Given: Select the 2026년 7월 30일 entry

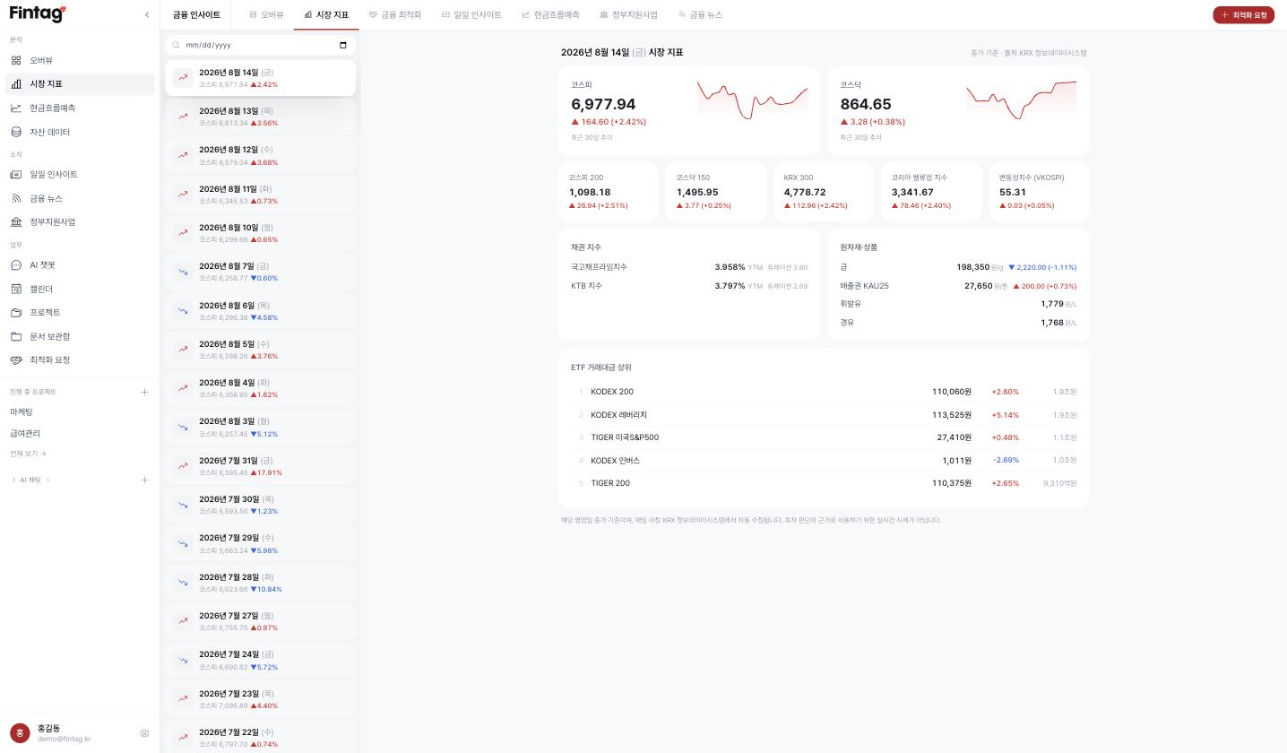Looking at the screenshot, I should (x=261, y=505).
